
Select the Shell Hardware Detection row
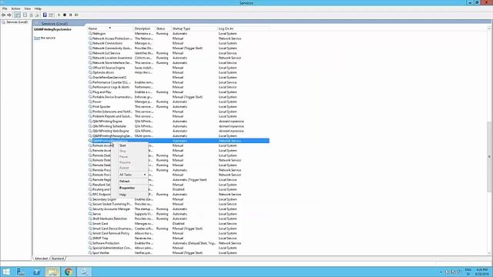179,219
